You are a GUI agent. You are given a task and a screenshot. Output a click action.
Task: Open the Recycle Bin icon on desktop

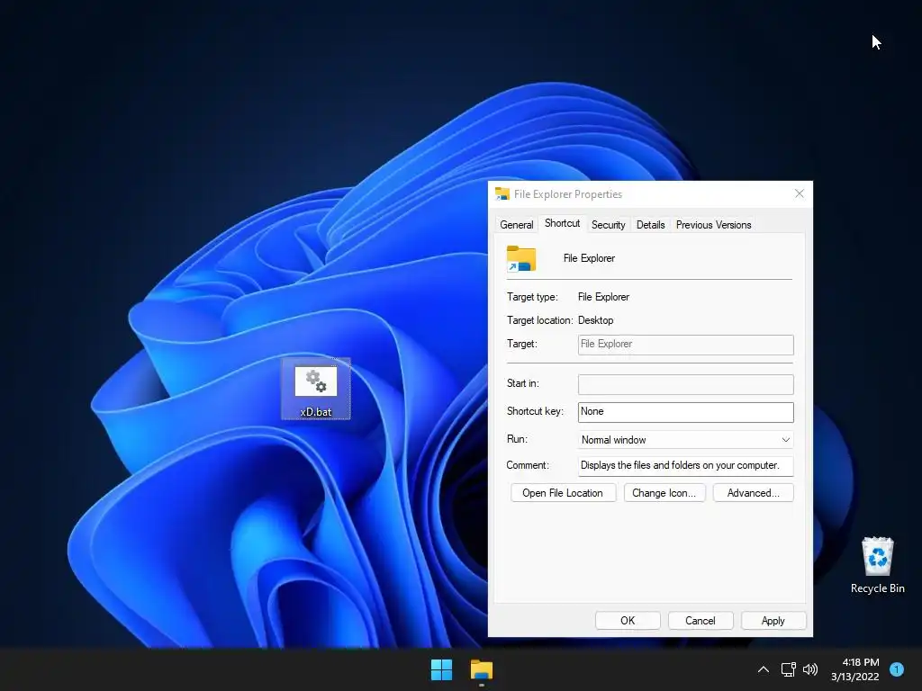[877, 565]
